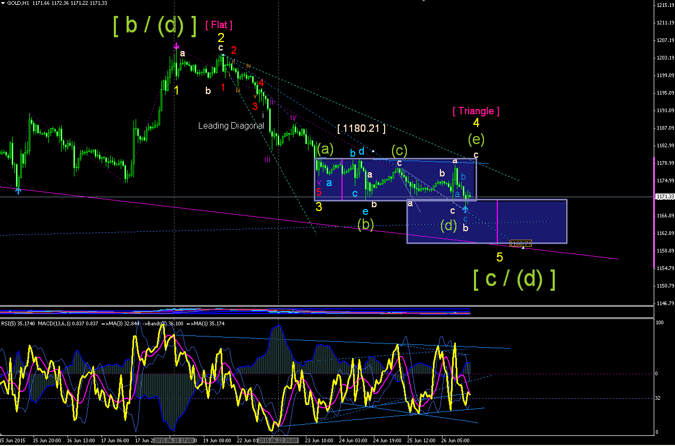The width and height of the screenshot is (675, 446).
Task: Open the symbol menu triangle beside GOLD,H1
Action: pyautogui.click(x=3, y=3)
